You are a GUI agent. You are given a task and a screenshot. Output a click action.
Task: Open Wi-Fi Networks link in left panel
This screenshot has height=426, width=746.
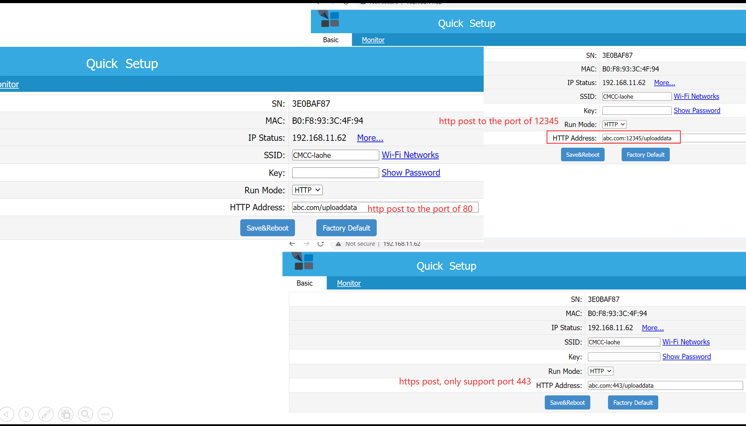tap(410, 155)
